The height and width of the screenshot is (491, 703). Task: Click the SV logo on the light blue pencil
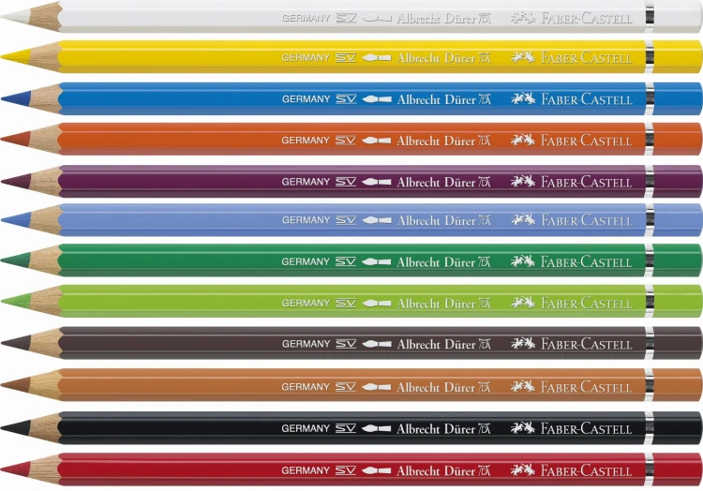tap(346, 220)
